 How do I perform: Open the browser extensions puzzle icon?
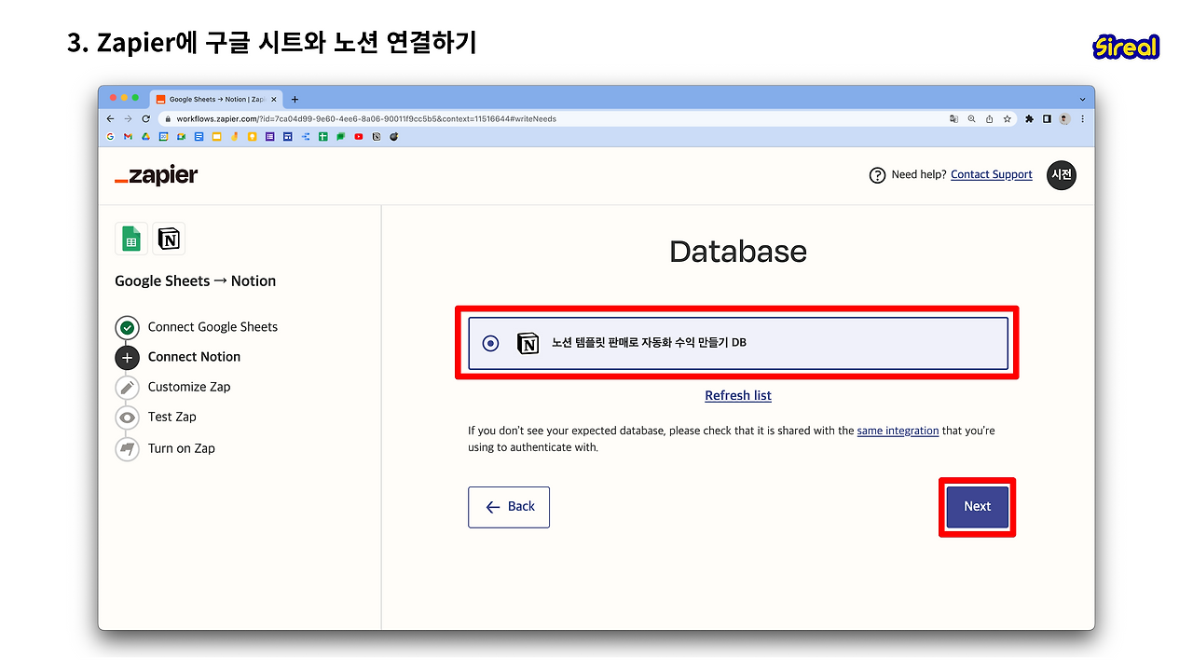[x=1029, y=119]
